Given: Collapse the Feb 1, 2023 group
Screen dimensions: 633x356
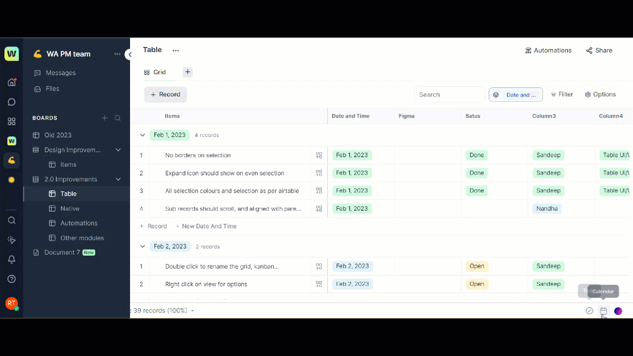Looking at the screenshot, I should [x=142, y=135].
